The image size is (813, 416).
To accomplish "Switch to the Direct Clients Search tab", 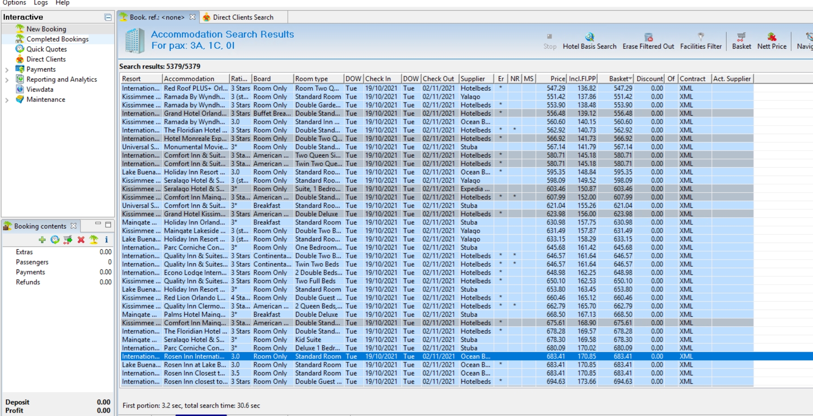I will (x=243, y=17).
